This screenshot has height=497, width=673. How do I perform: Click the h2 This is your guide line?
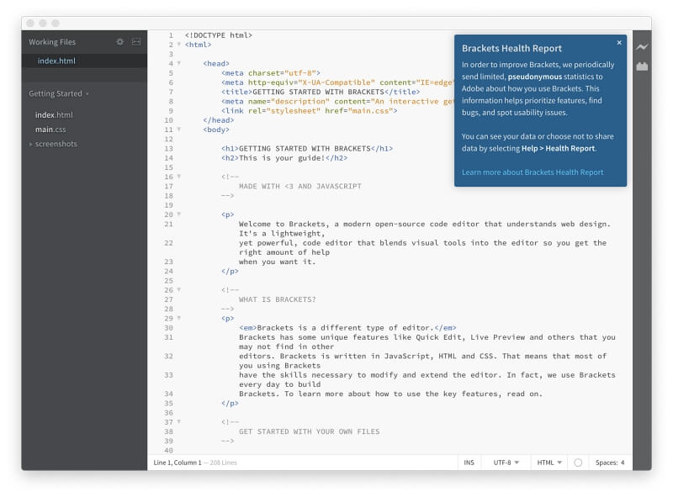tap(284, 158)
